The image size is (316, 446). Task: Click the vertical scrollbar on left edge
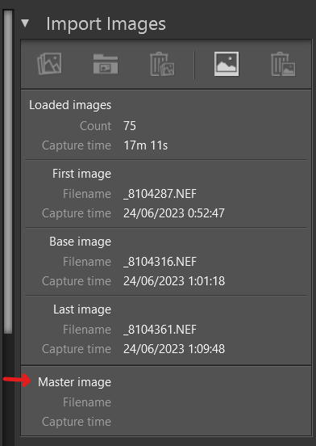coord(8,172)
